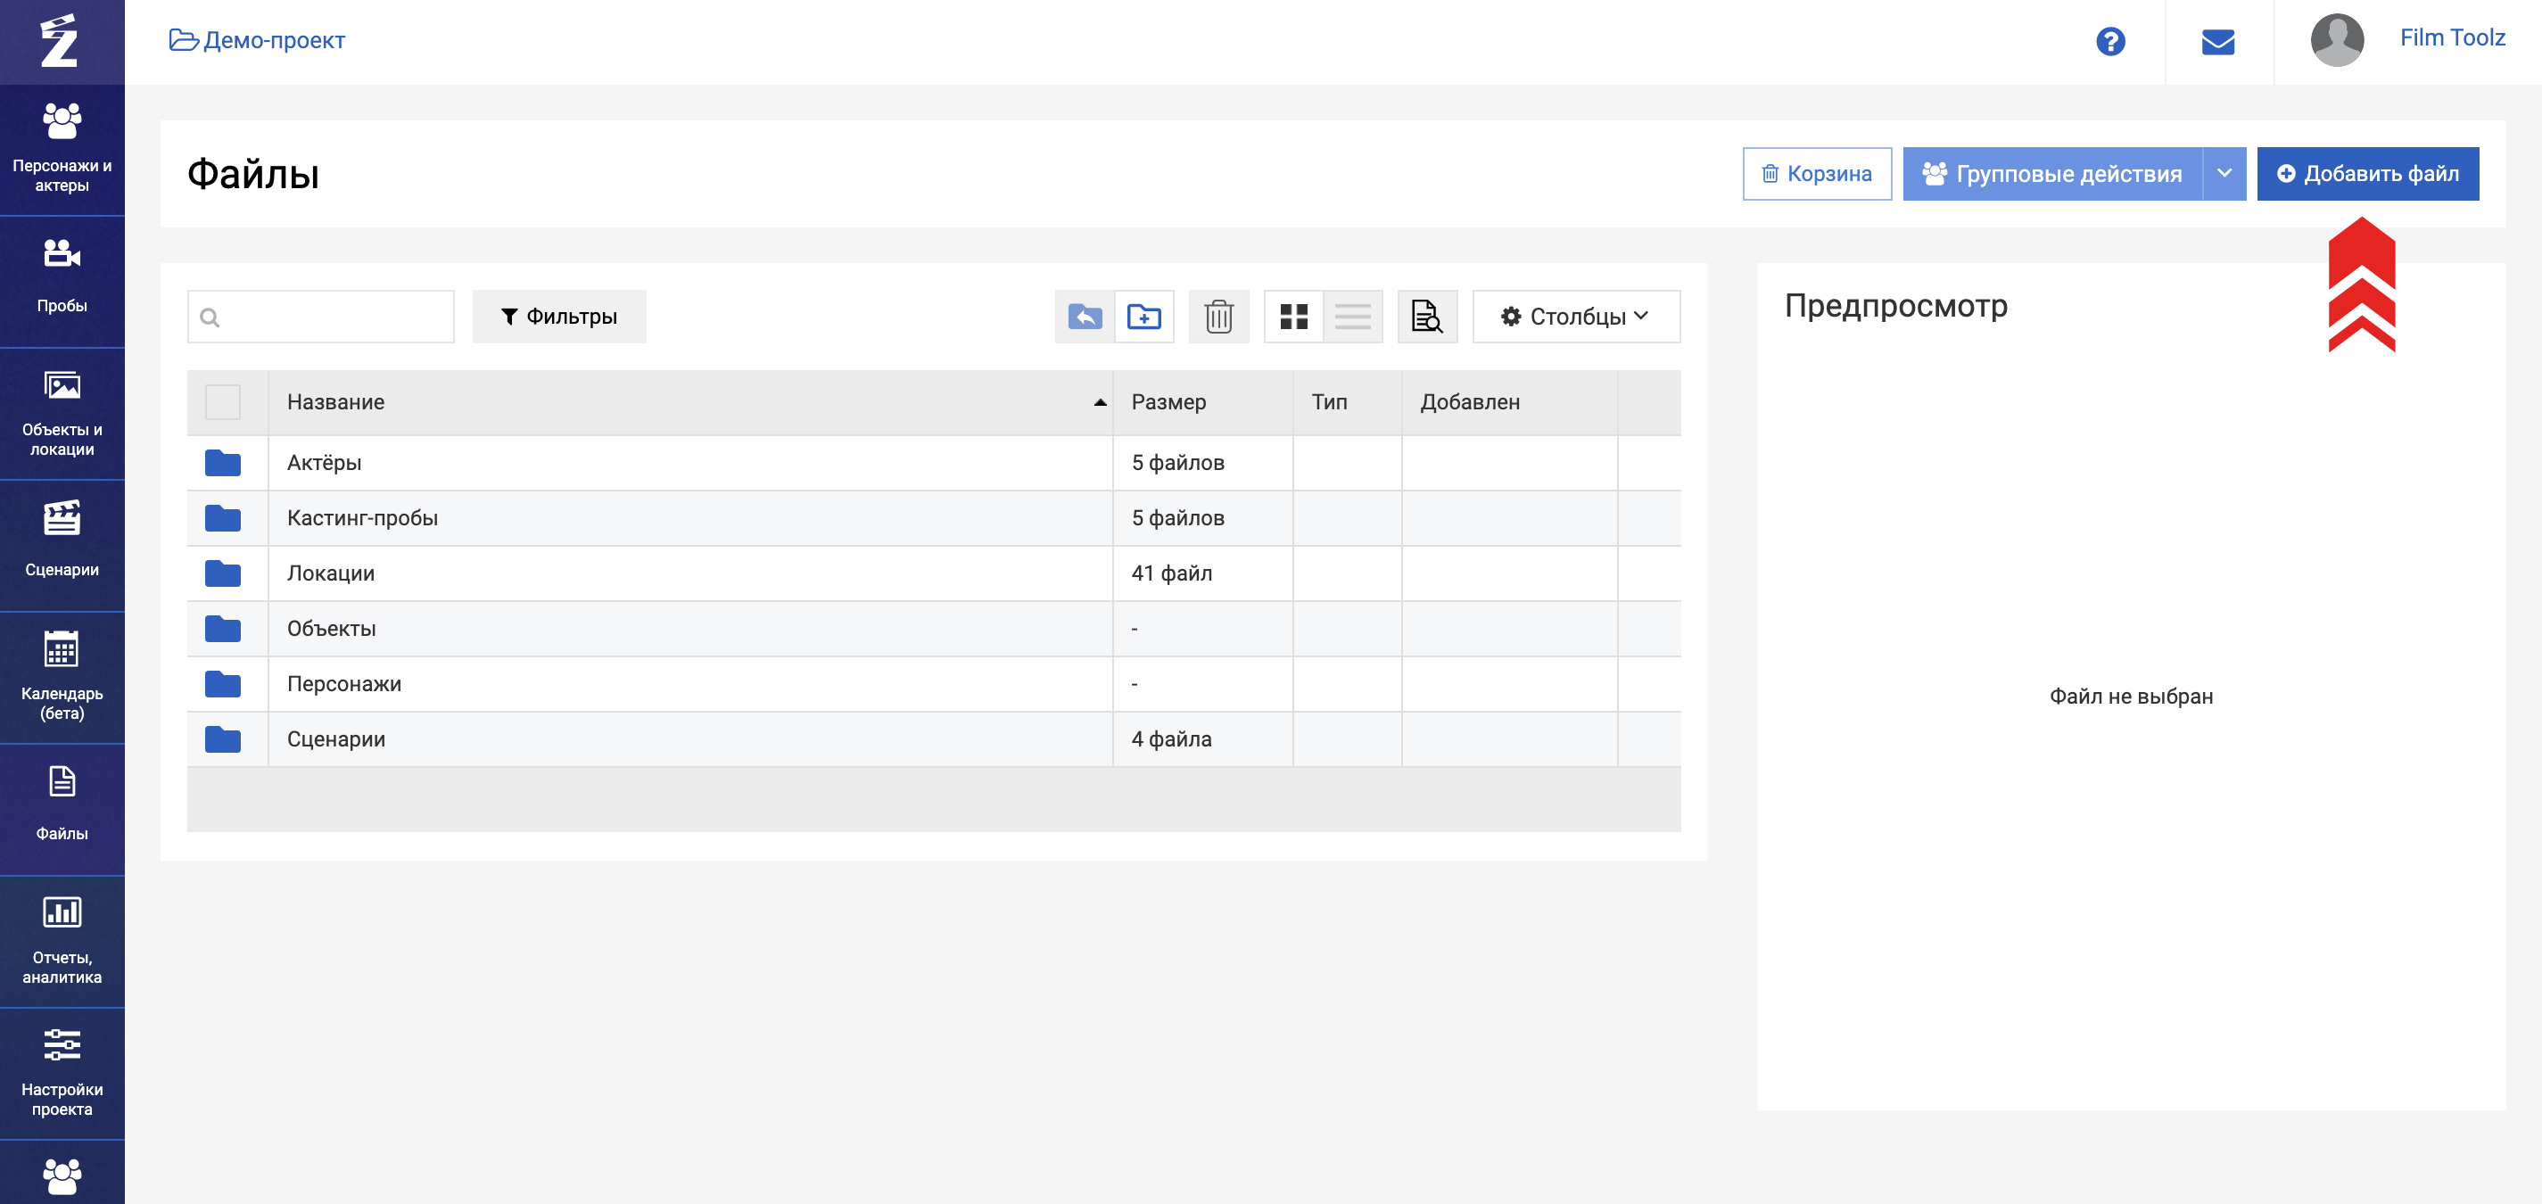Open the Фильтры filter panel
The width and height of the screenshot is (2542, 1204).
click(x=559, y=317)
